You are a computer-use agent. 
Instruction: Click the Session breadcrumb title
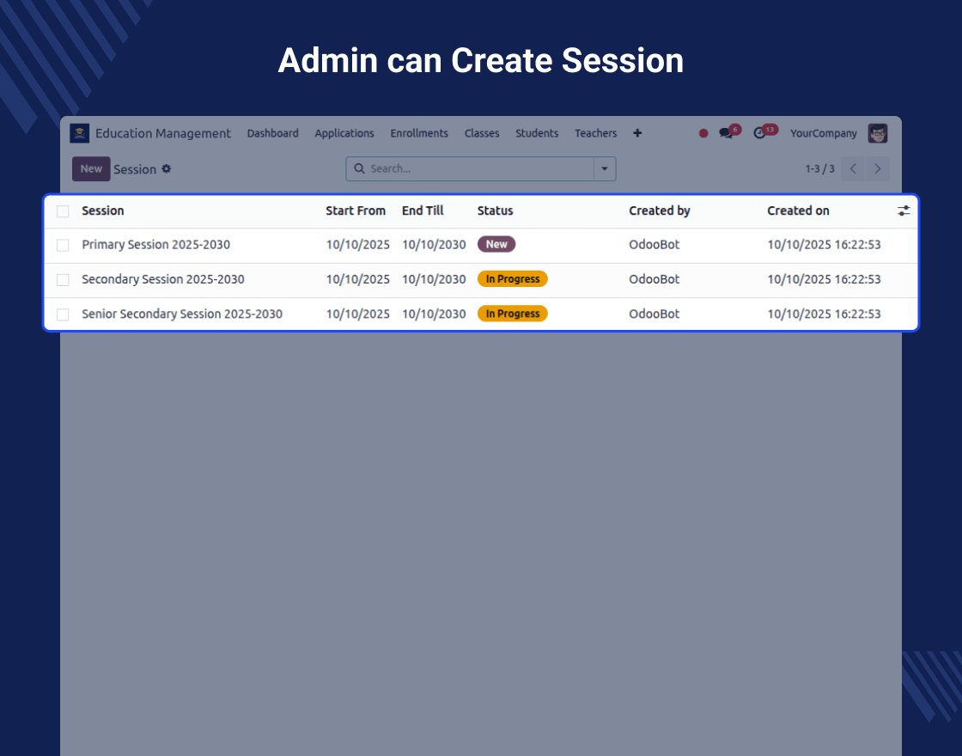[135, 169]
